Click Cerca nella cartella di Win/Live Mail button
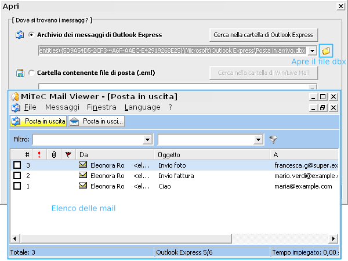 (x=263, y=73)
